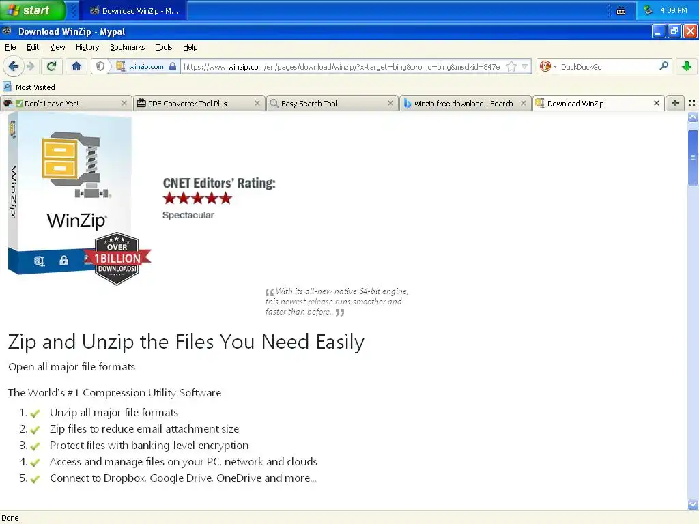Click the keyboard tray icon
The width and height of the screenshot is (699, 524).
tap(621, 11)
